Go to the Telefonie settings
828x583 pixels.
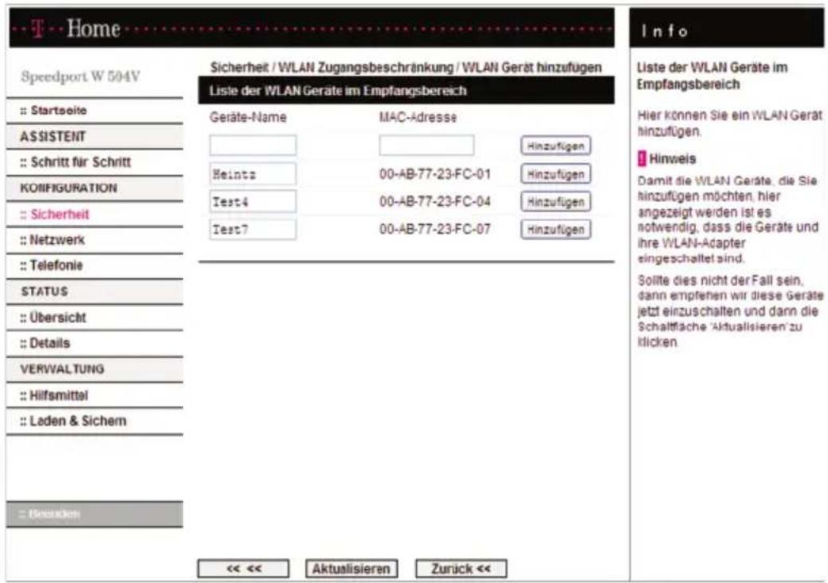51,265
